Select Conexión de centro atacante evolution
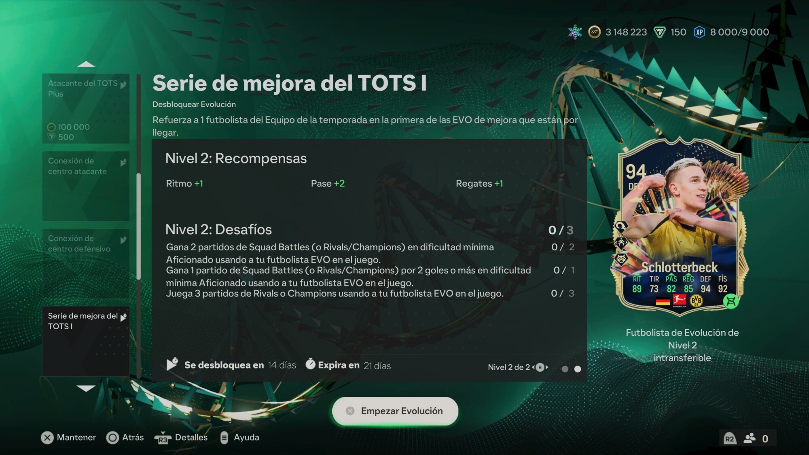 click(86, 186)
